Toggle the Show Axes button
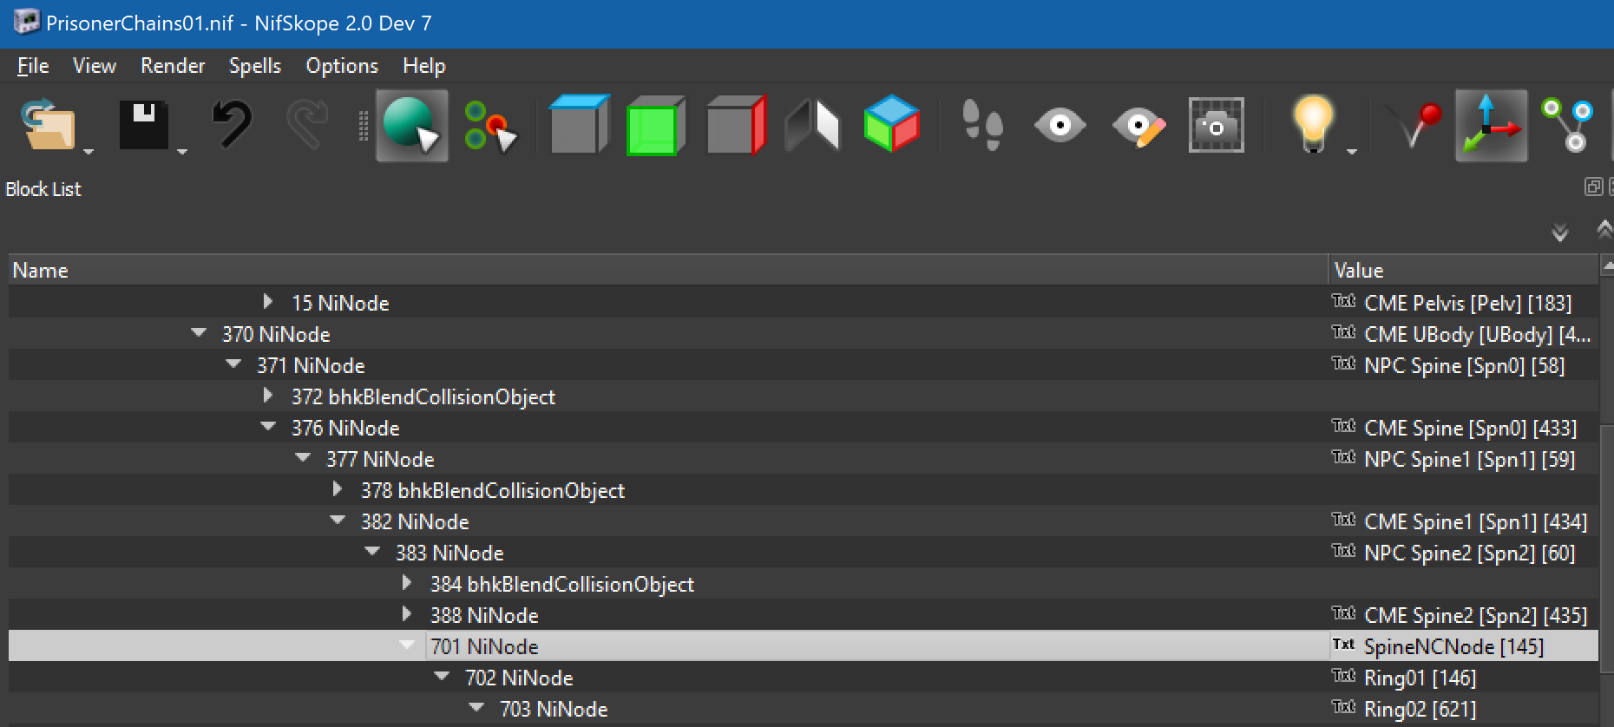This screenshot has width=1614, height=727. point(1491,125)
